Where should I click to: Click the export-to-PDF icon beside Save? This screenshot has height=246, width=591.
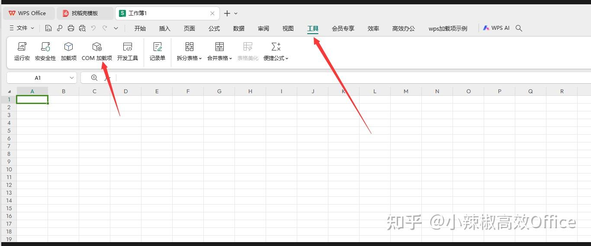click(x=59, y=28)
